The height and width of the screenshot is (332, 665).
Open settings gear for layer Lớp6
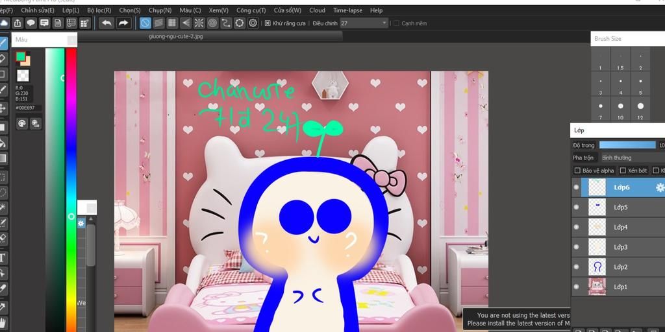[x=660, y=187]
